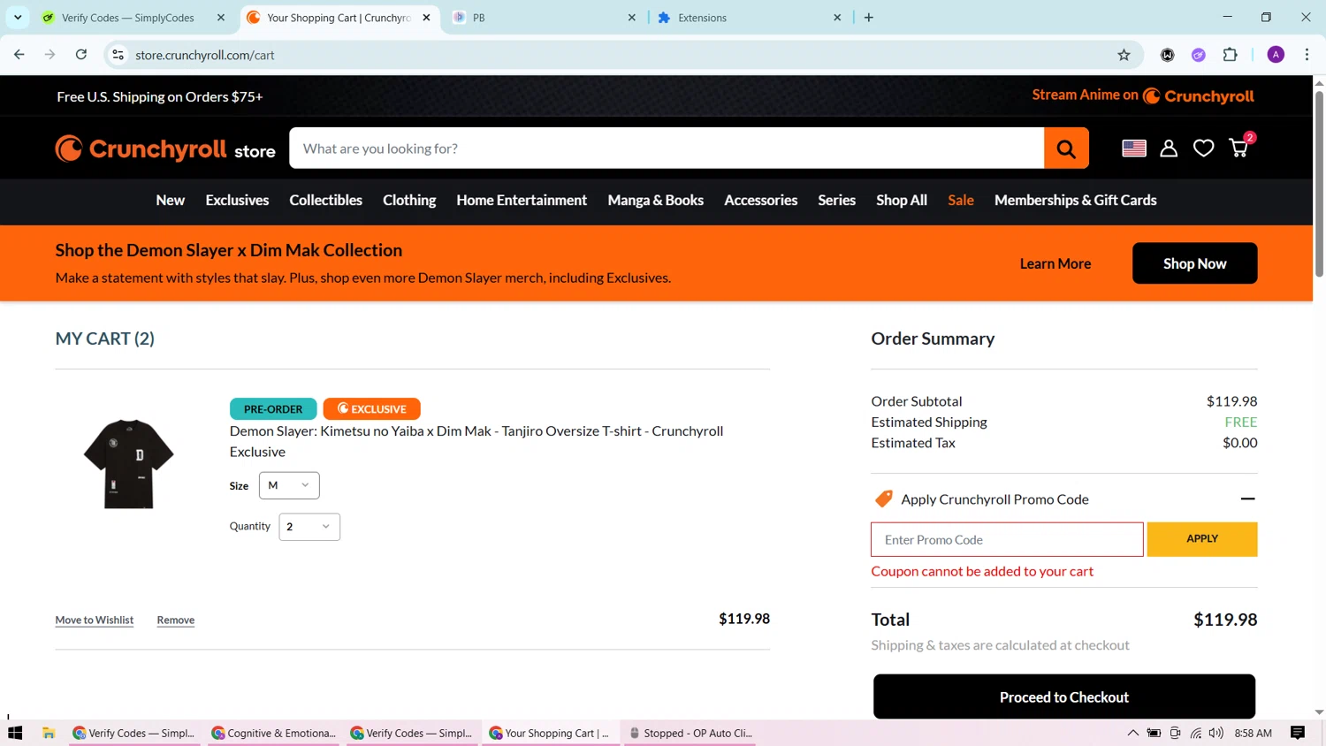Open File Explorer from taskbar
This screenshot has height=746, width=1326.
(49, 733)
